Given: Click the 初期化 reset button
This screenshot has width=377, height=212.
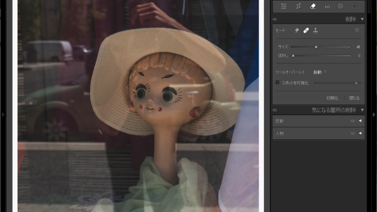Looking at the screenshot, I should 332,98.
